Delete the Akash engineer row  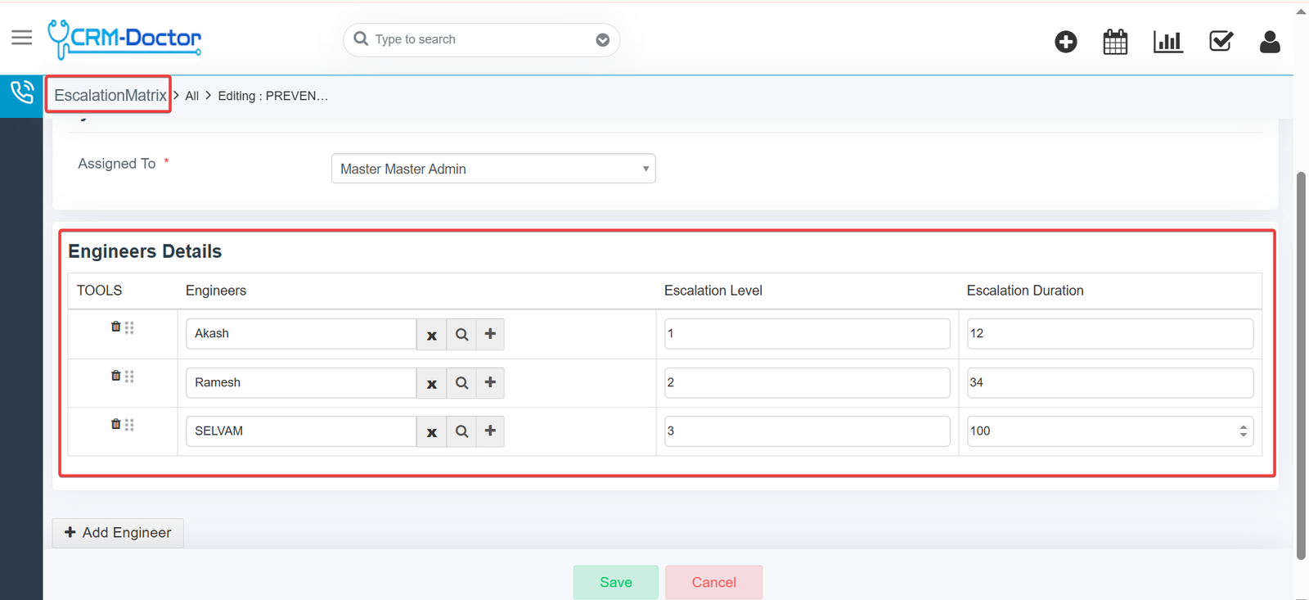115,327
